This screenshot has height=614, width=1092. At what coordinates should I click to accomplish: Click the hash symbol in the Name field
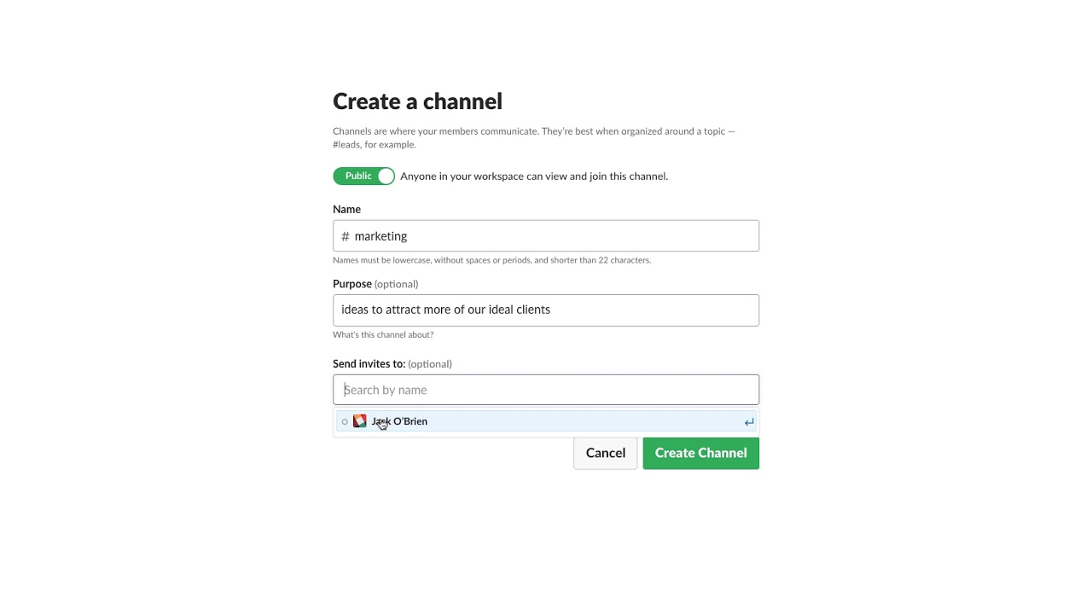tap(345, 236)
